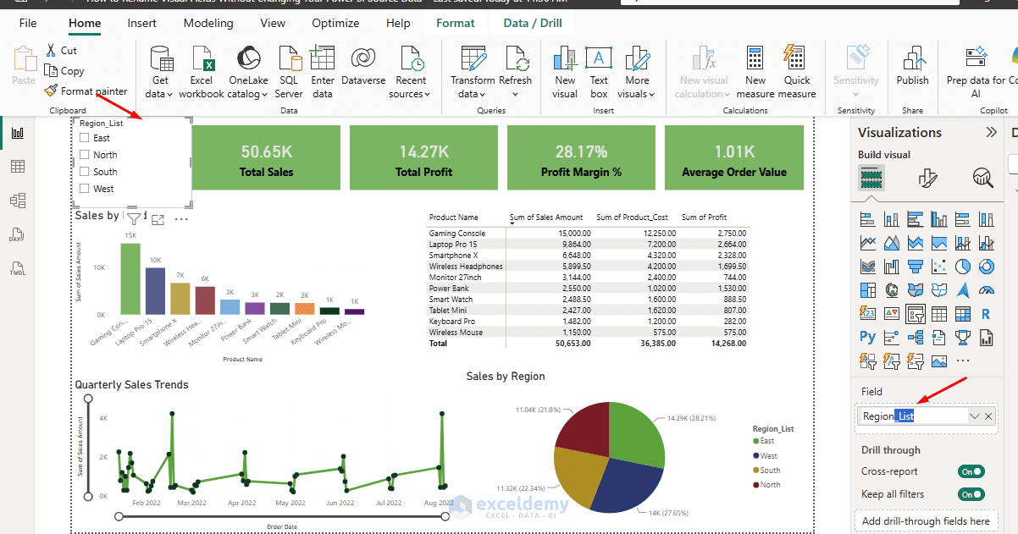Open more options ellipsis on slicer
Screen dimensions: 1018x534
click(181, 218)
